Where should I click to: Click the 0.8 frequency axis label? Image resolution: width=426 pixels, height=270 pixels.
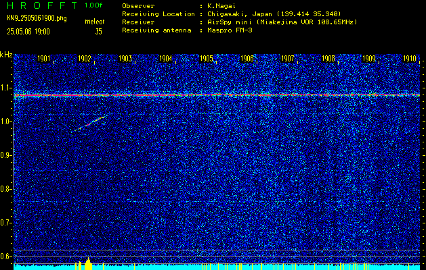pos(5,189)
